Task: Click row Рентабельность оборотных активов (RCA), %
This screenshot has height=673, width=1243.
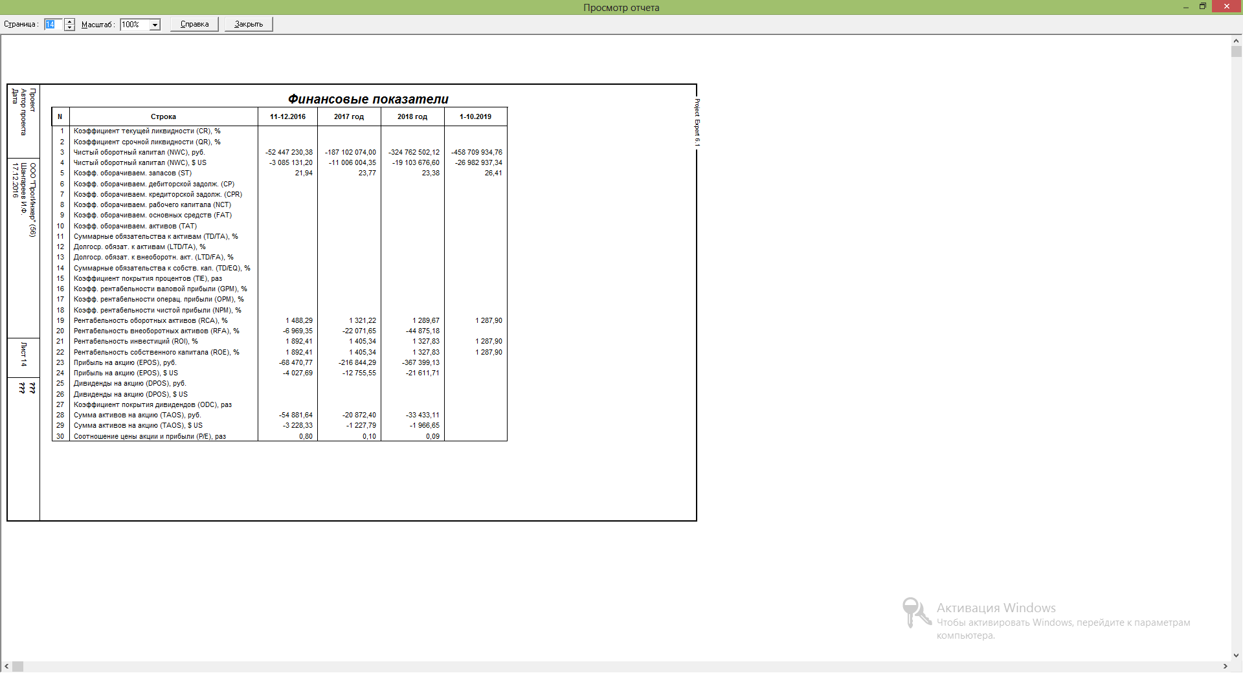Action: click(279, 320)
